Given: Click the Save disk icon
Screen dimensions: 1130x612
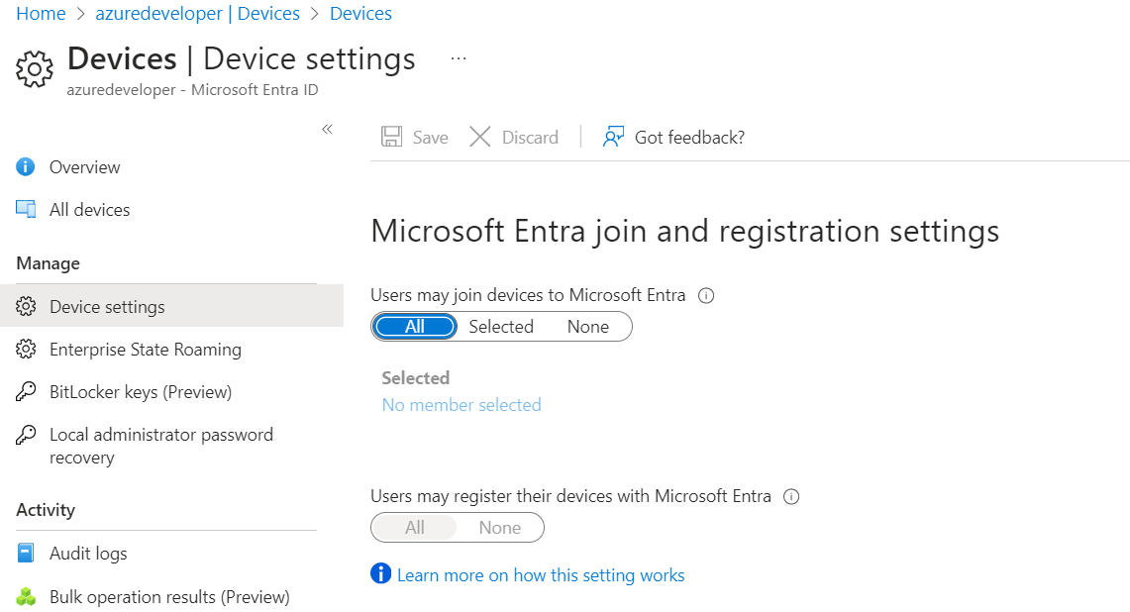Looking at the screenshot, I should (391, 137).
